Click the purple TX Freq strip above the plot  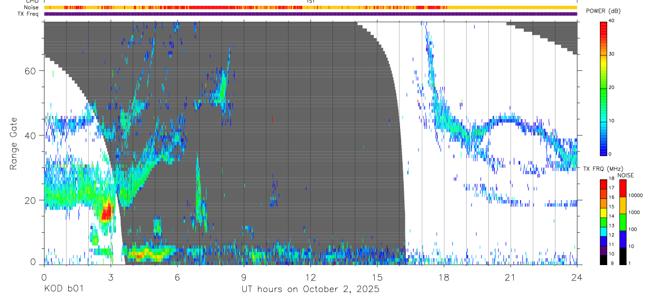coord(310,14)
